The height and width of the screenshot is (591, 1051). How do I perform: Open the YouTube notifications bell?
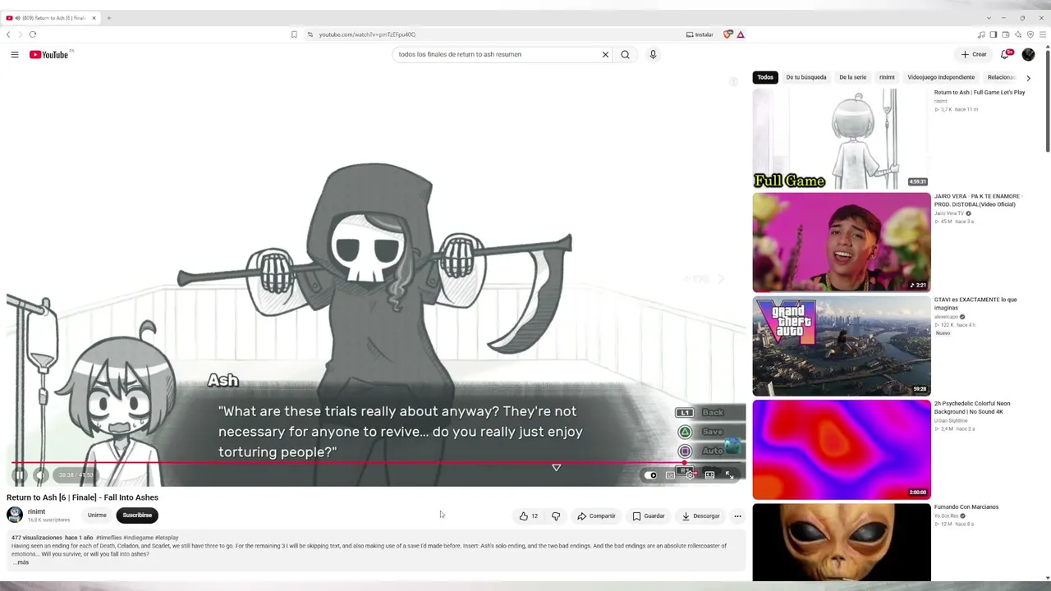pos(1004,55)
